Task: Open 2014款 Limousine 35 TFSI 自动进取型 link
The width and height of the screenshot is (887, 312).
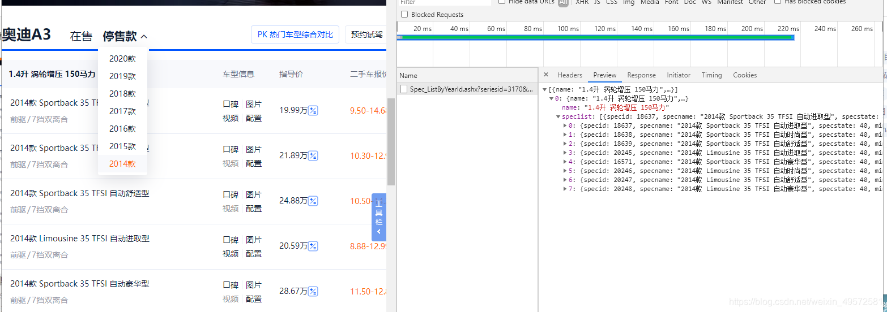Action: [80, 239]
